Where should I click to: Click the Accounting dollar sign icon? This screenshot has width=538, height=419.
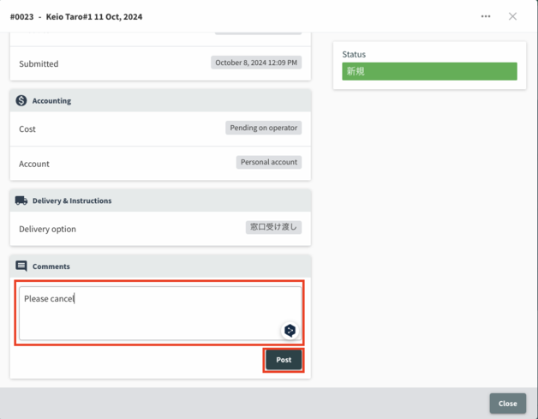21,100
